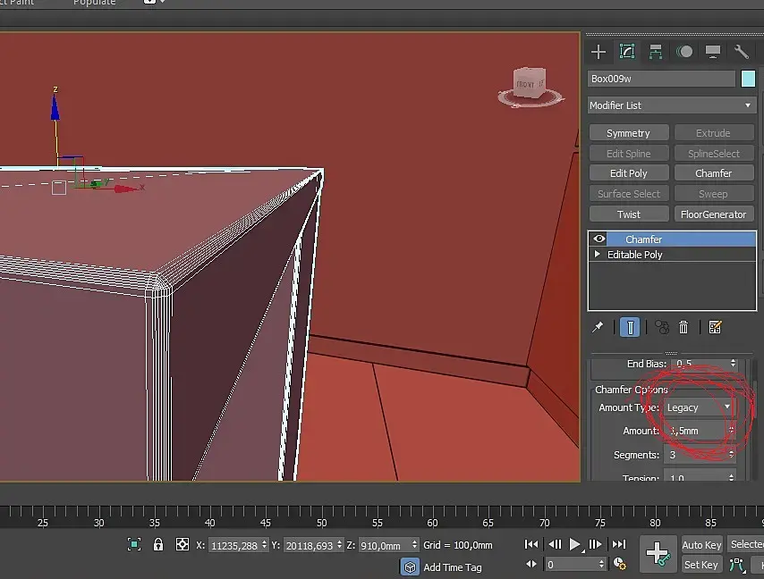Click the object color swatch
This screenshot has width=764, height=579.
point(749,79)
